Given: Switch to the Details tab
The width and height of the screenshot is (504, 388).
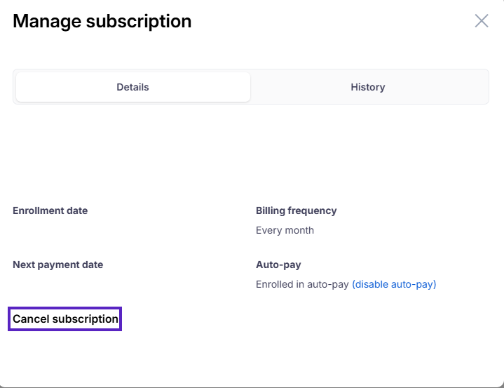Looking at the screenshot, I should [133, 87].
